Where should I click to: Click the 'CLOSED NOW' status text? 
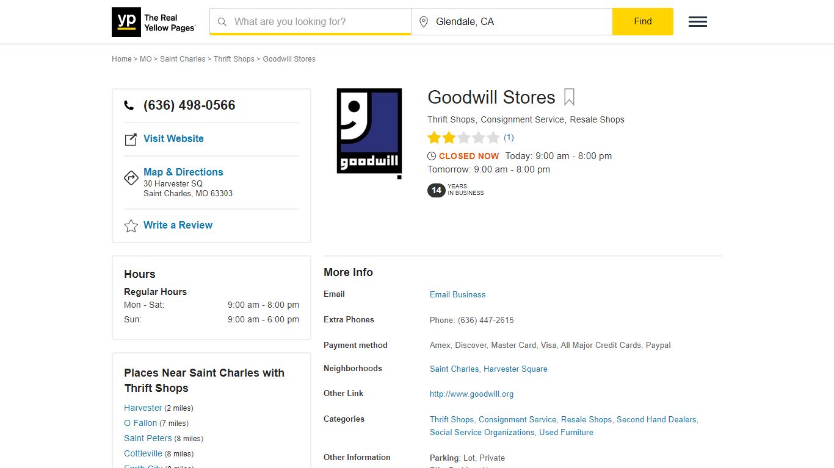pyautogui.click(x=469, y=156)
